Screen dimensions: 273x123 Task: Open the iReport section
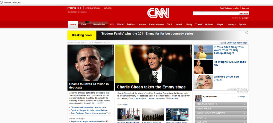(x=220, y=24)
